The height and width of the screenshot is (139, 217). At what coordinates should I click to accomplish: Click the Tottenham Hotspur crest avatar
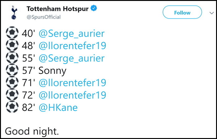coord(14,12)
